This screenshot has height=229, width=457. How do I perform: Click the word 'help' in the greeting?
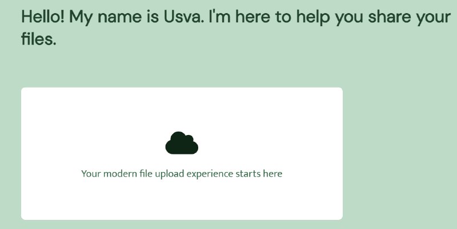click(314, 17)
